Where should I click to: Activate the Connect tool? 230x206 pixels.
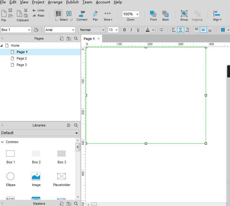click(x=82, y=16)
